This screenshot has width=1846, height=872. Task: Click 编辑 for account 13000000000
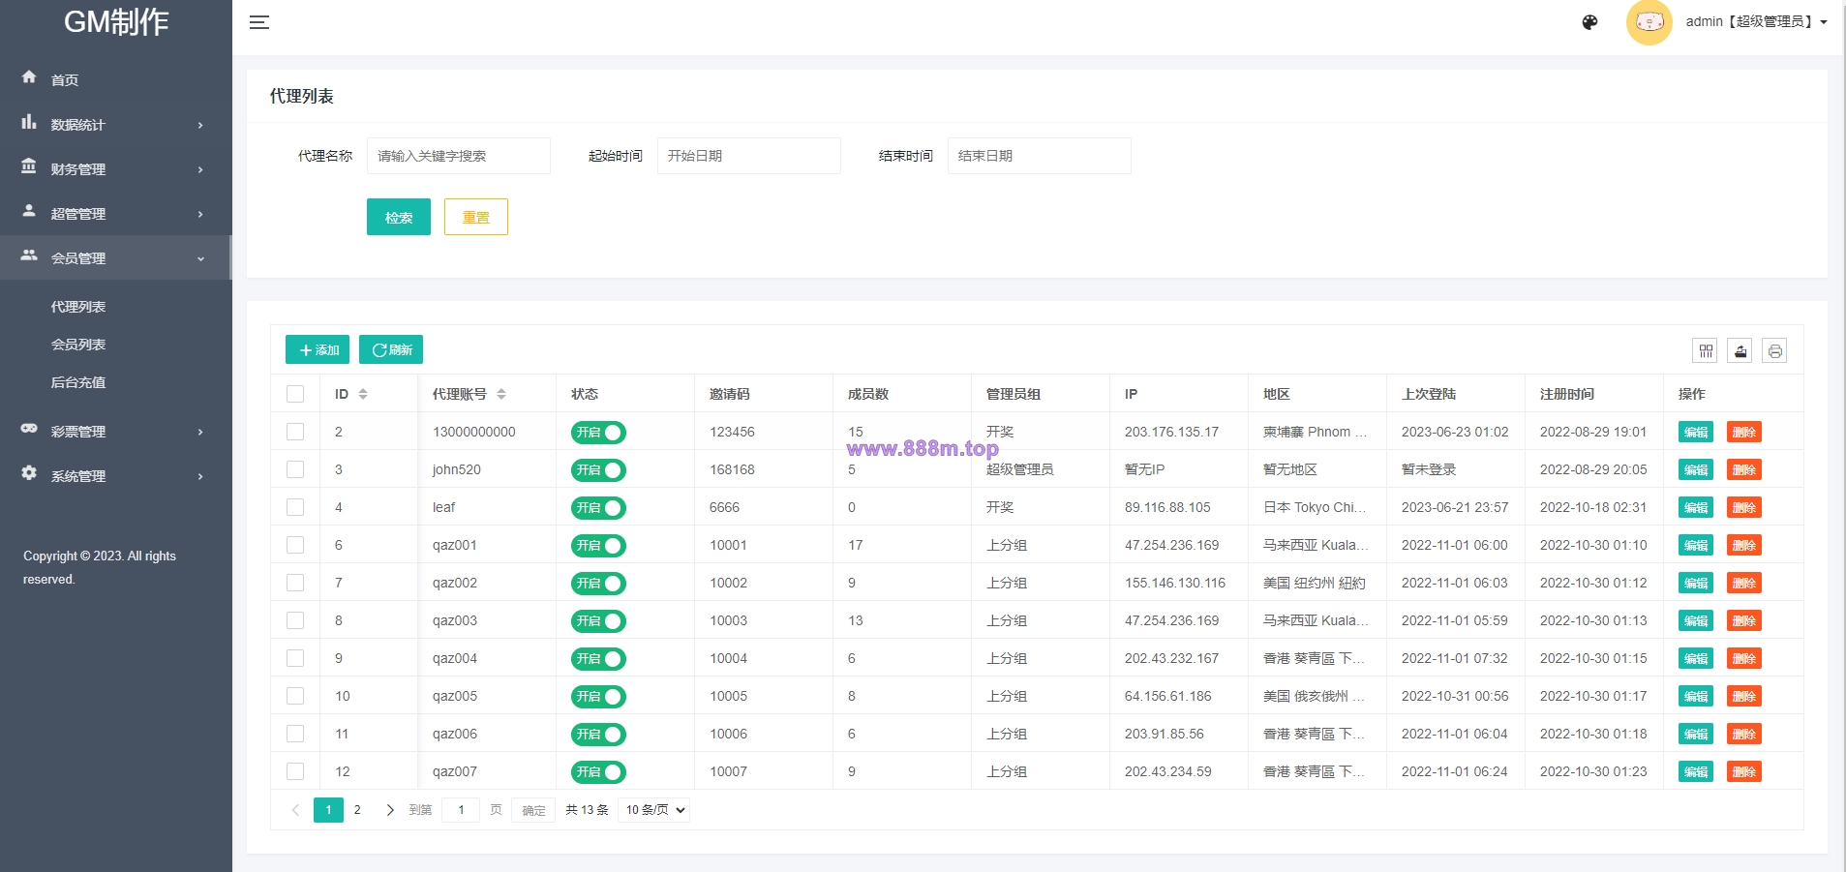click(x=1696, y=432)
